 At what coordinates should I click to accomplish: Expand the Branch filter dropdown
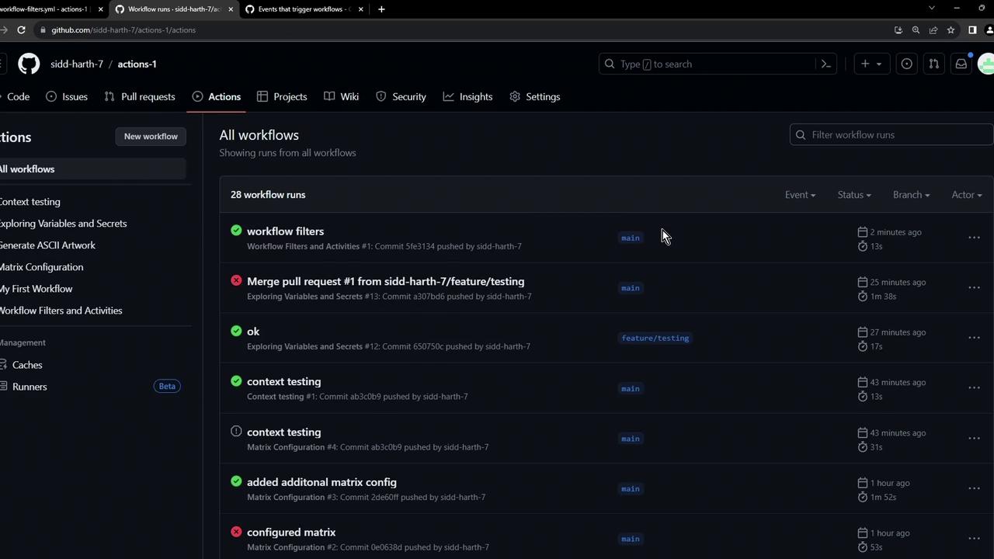click(x=911, y=195)
